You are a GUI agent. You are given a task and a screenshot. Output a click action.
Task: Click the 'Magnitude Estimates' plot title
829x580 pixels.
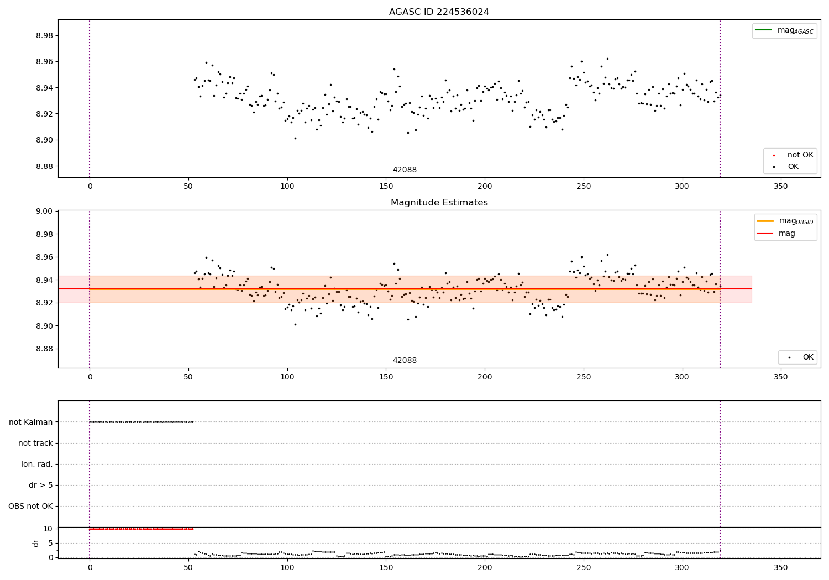click(x=439, y=203)
